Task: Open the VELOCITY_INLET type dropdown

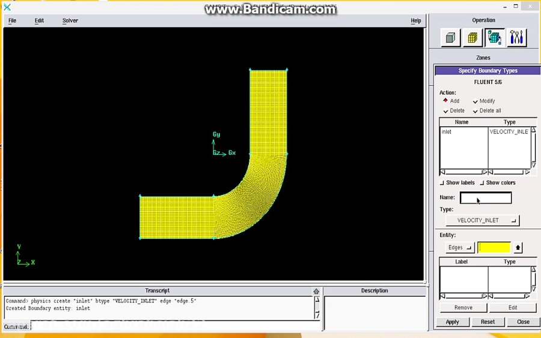Action: click(482, 220)
